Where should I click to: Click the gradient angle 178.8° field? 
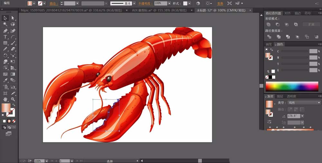[294, 116]
